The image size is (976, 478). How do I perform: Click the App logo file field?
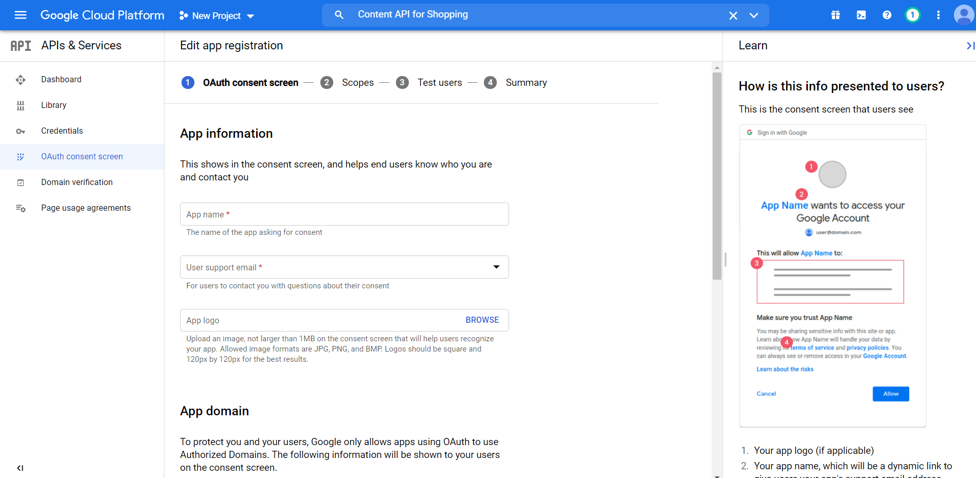345,320
